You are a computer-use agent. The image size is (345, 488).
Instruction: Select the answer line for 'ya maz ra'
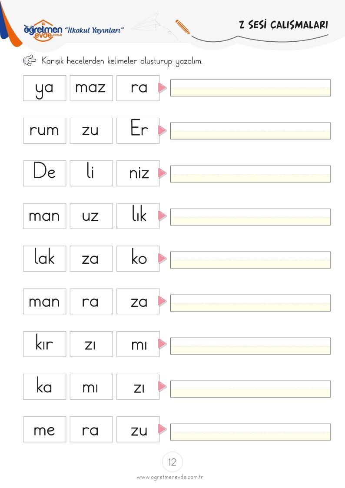click(250, 88)
